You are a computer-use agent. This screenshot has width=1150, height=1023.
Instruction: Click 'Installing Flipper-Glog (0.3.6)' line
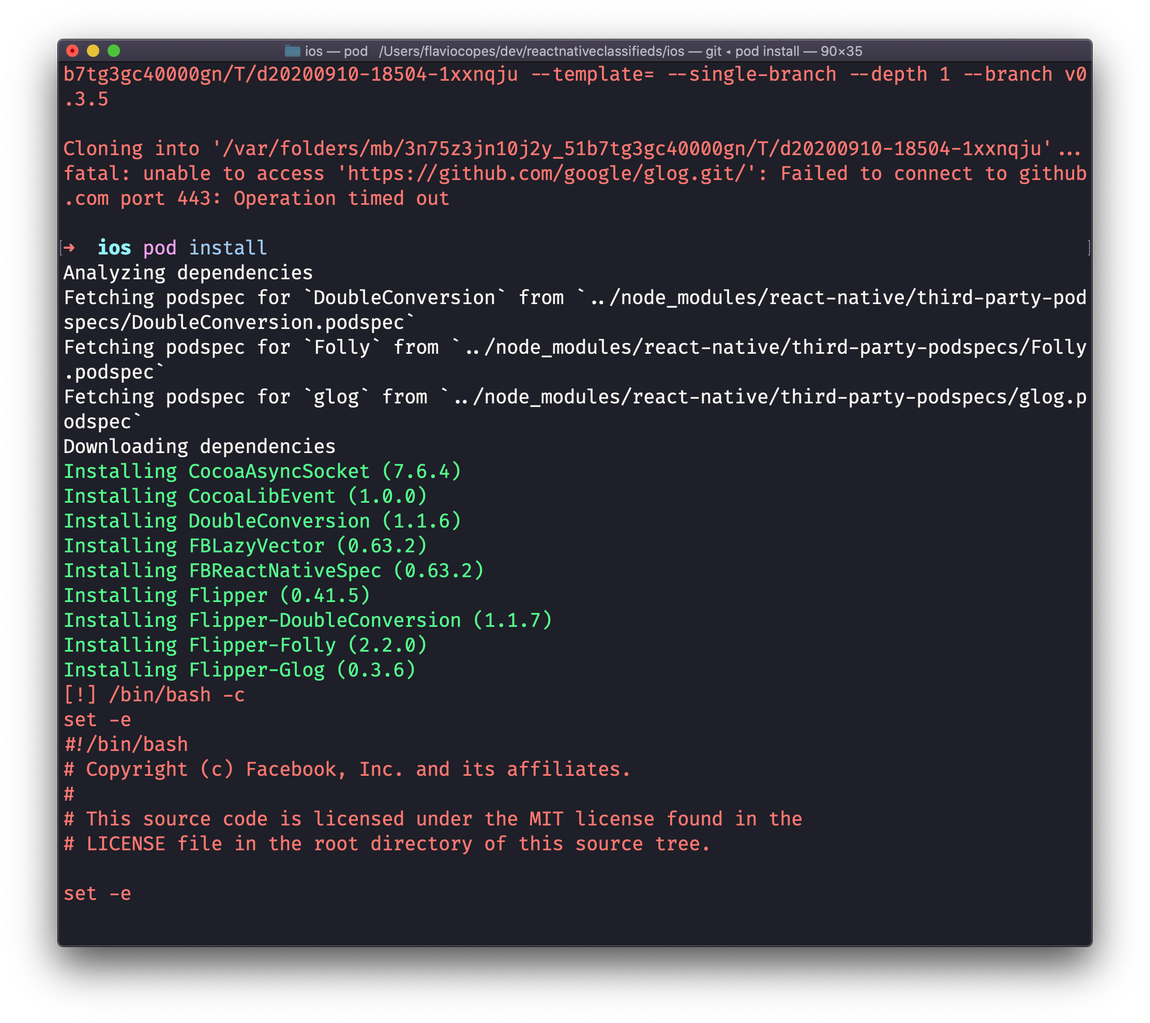(x=240, y=670)
